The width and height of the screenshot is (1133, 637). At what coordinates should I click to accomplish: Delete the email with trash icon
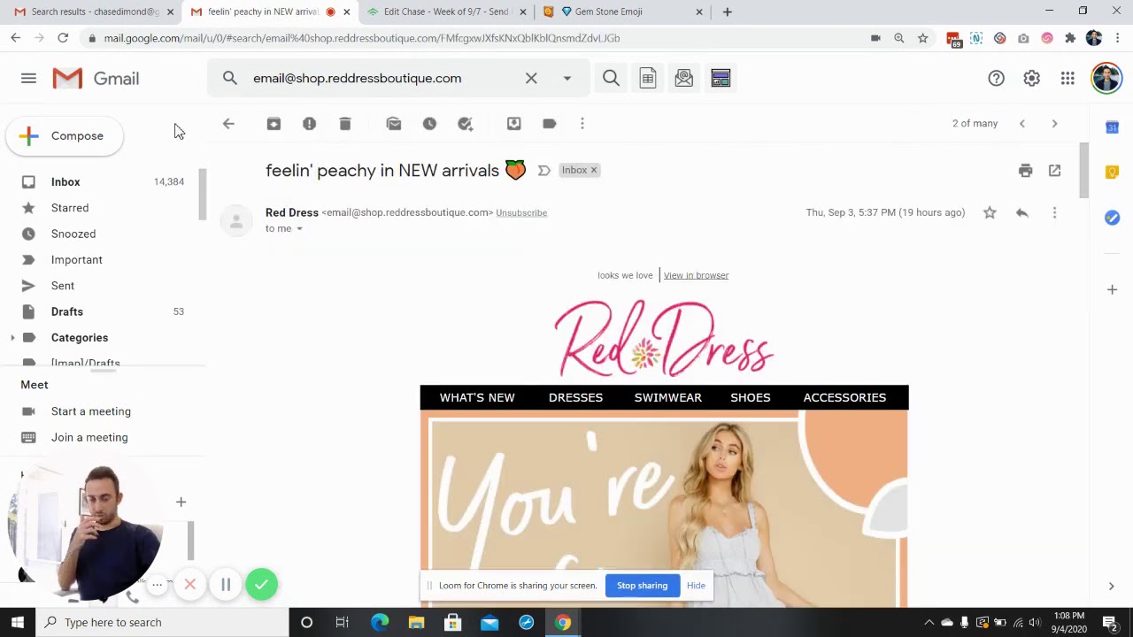point(345,124)
